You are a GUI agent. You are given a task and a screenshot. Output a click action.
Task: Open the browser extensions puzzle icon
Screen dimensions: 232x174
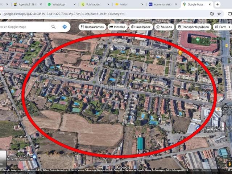pos(230,14)
